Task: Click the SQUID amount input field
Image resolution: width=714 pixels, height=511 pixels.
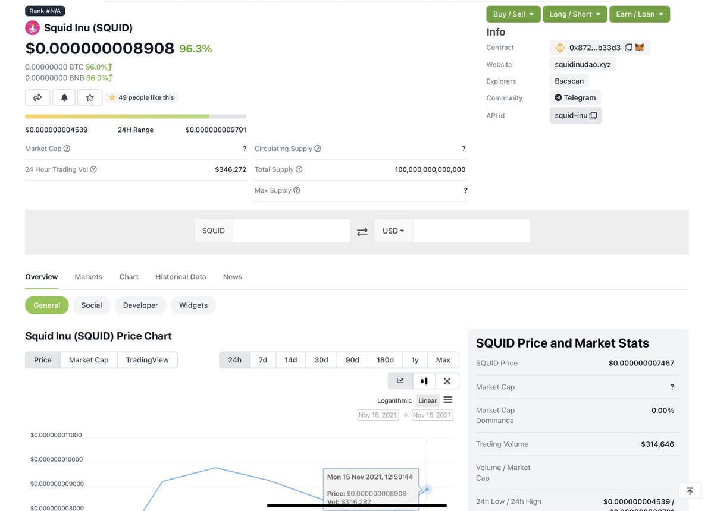Action: 292,231
